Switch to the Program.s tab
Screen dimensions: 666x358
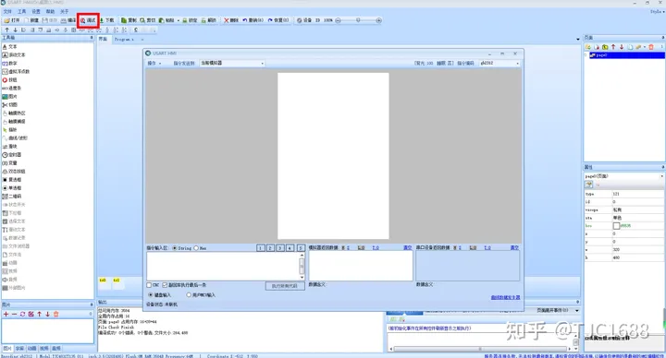click(x=124, y=40)
